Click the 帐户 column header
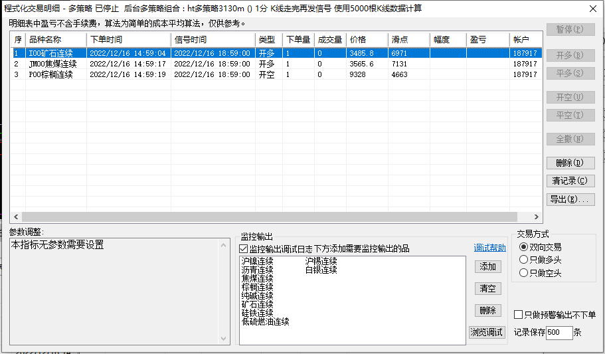605x354 pixels. tap(526, 40)
